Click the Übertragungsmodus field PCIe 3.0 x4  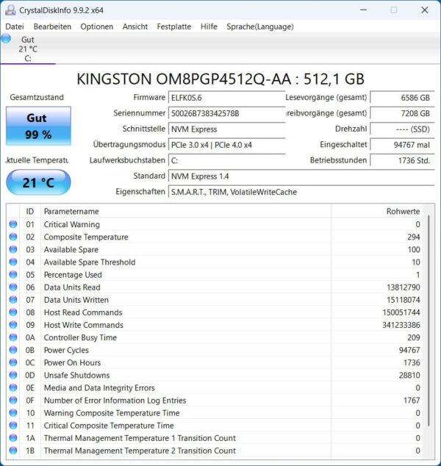[x=227, y=145]
